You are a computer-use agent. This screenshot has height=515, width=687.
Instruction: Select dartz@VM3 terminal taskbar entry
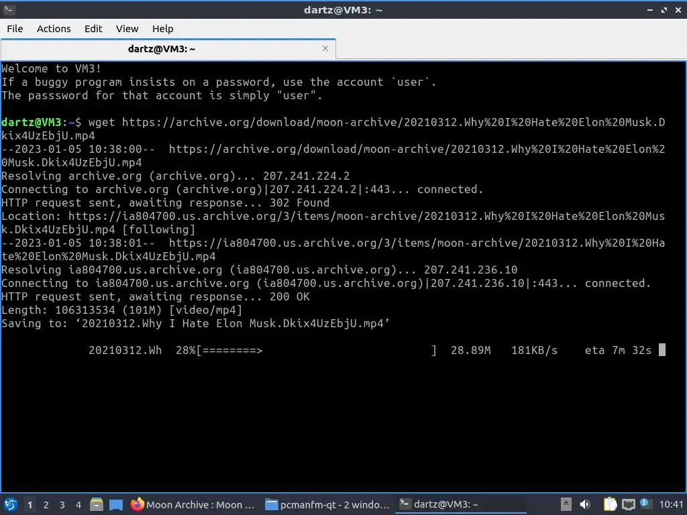tap(461, 504)
